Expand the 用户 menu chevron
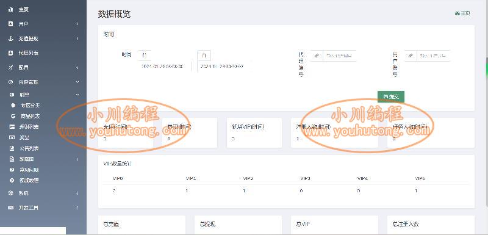 [77, 24]
